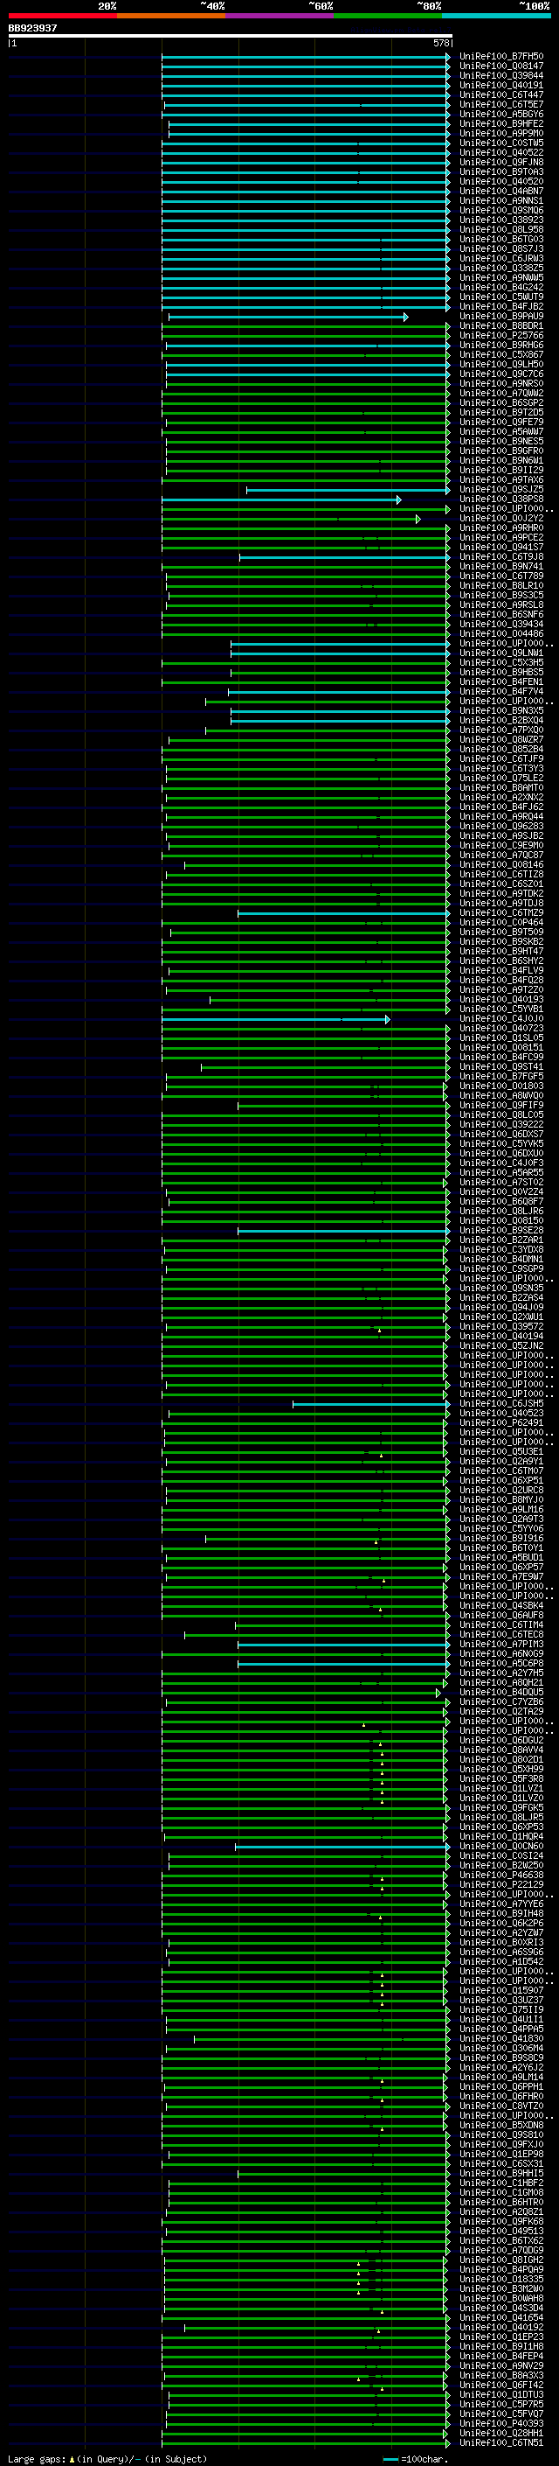This screenshot has width=559, height=2466.
Task: Click the arrowhead ending the C4J0J0 alignment
Action: click(x=387, y=1018)
